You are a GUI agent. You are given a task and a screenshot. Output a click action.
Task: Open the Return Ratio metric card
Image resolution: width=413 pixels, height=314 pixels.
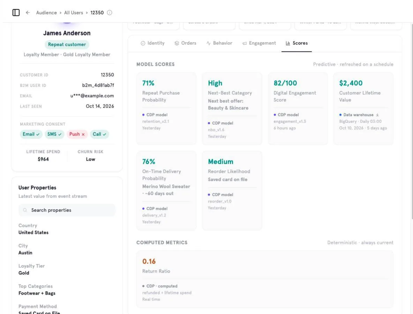click(265, 279)
